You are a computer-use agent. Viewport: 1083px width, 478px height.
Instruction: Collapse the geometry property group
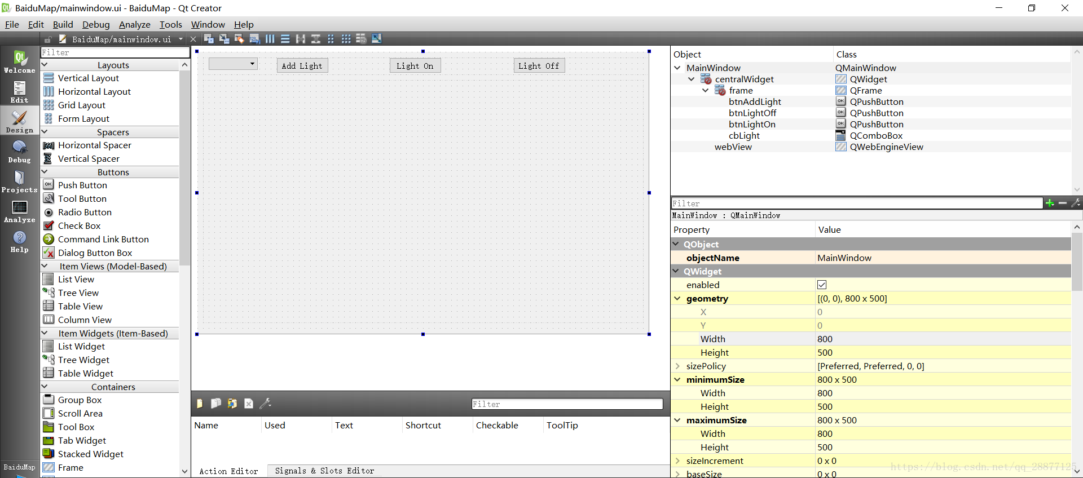tap(677, 298)
